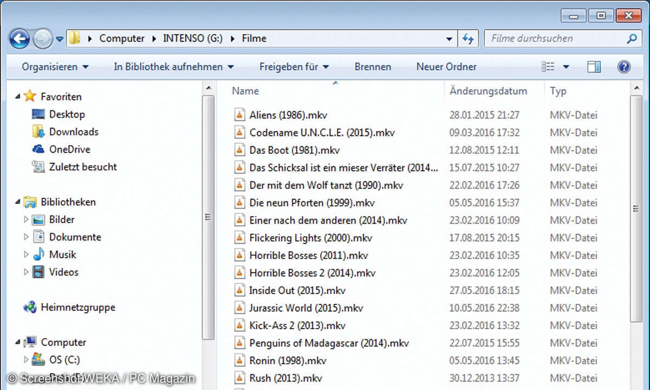Screen dimensions: 650x390
Task: Click icon of Horrible Bosses (2011).mkv
Action: (240, 255)
